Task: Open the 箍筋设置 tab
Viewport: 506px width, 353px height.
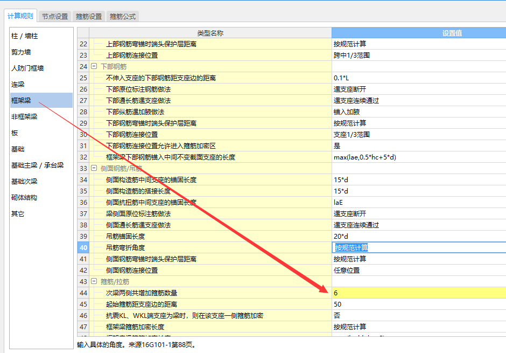Action: (x=89, y=17)
